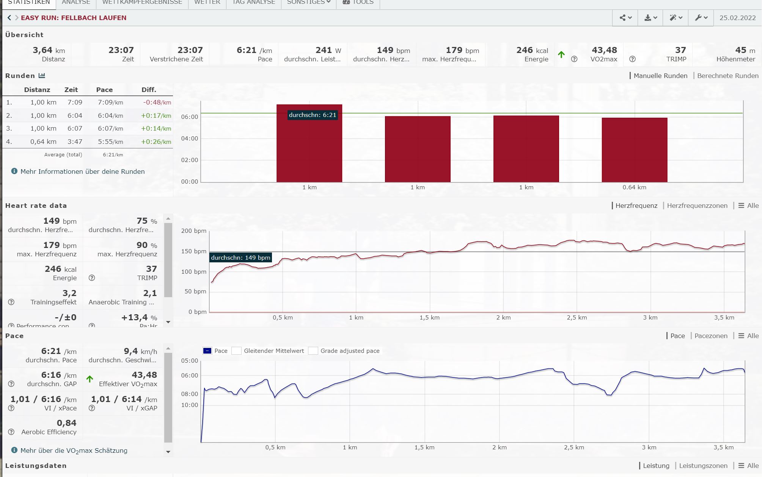This screenshot has width=762, height=477.
Task: Click help icon next to Aerobic Efficiency
Action: (x=11, y=432)
